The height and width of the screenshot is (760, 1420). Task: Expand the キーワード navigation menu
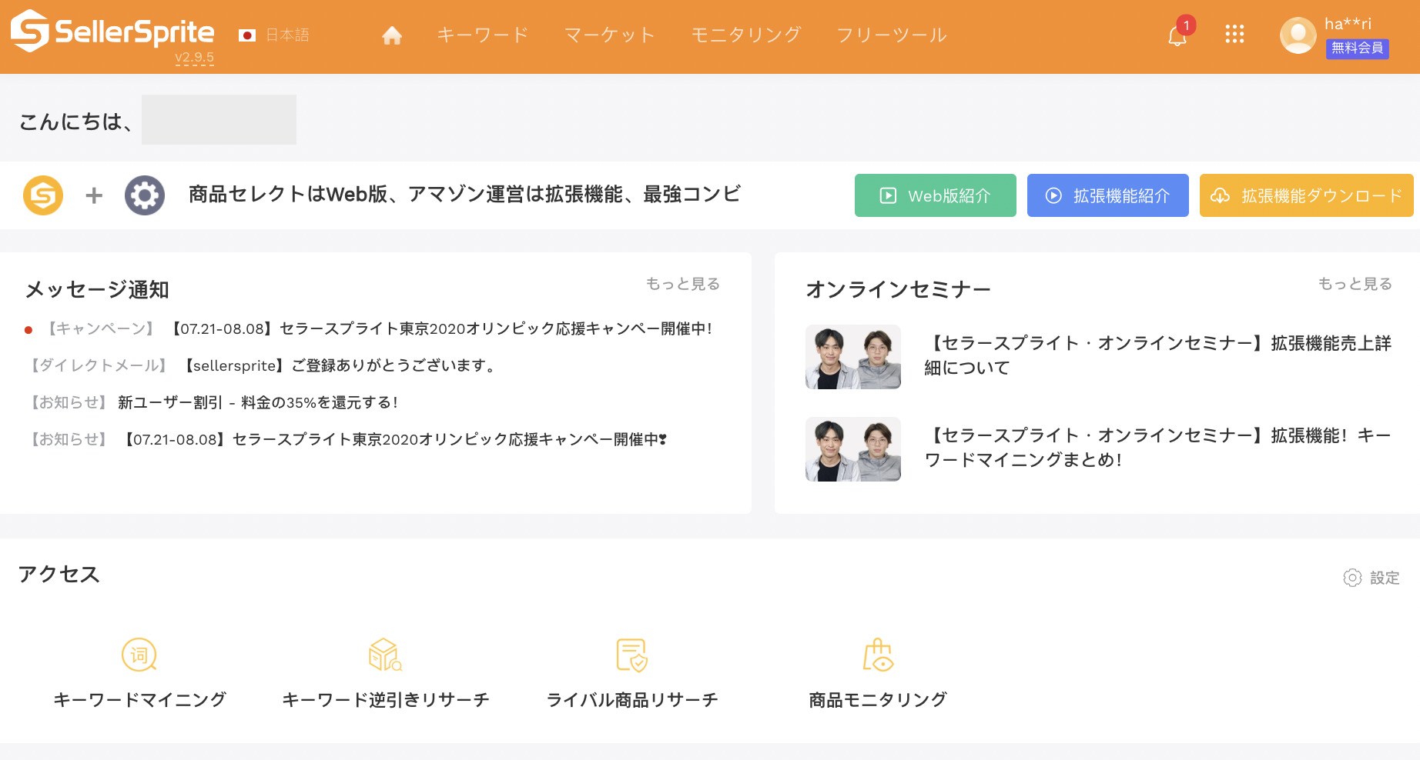(x=483, y=35)
